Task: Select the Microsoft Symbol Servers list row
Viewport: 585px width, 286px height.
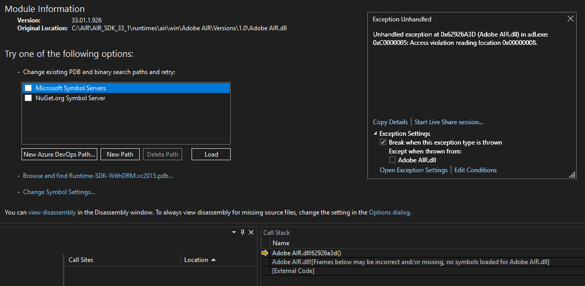Action: [x=126, y=88]
